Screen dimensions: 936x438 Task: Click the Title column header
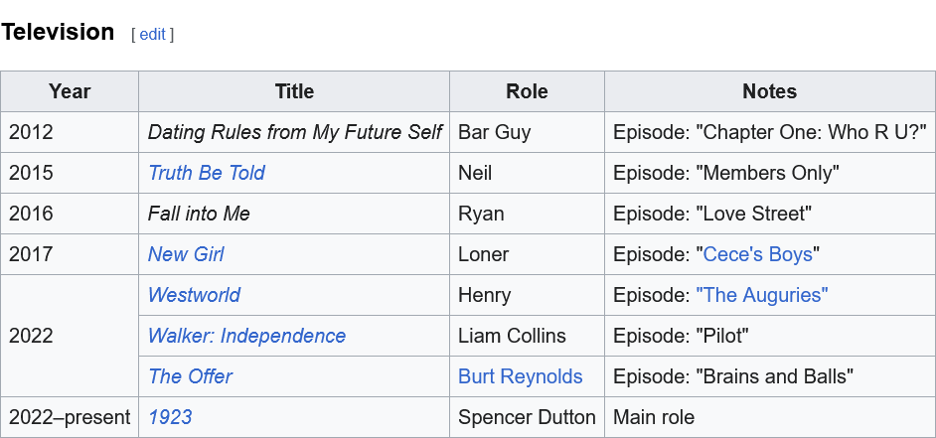pyautogui.click(x=294, y=91)
